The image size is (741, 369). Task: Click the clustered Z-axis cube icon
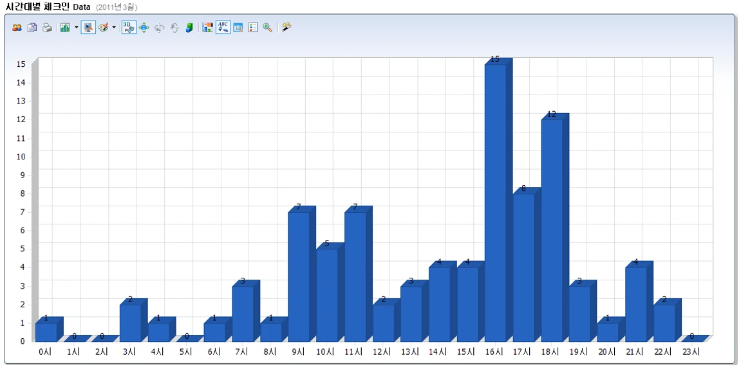[x=189, y=28]
